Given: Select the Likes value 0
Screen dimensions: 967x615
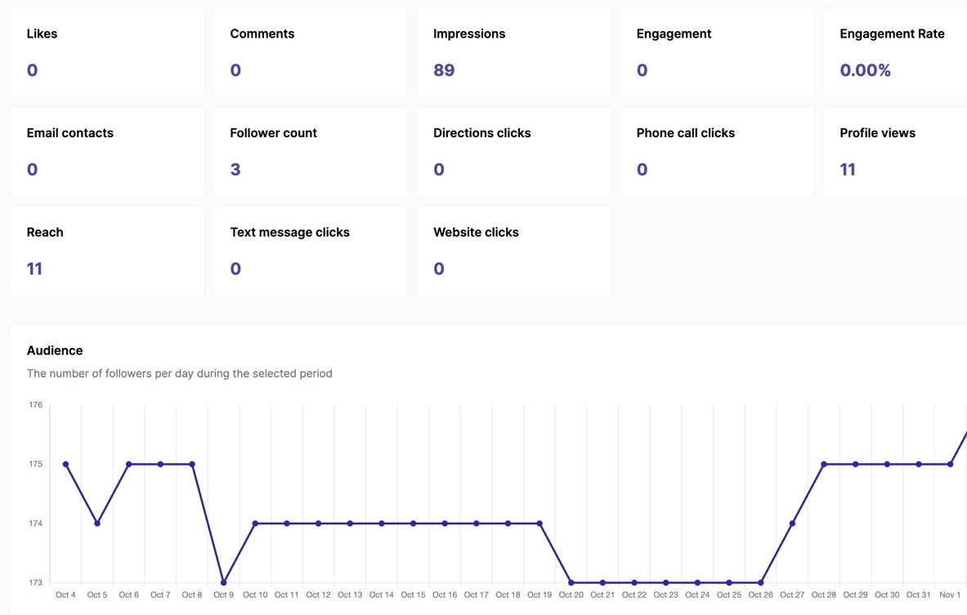Looking at the screenshot, I should pyautogui.click(x=32, y=70).
